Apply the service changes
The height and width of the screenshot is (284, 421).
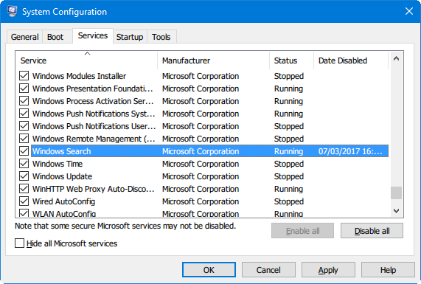328,270
